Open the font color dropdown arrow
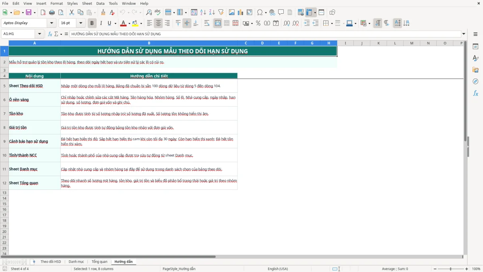The width and height of the screenshot is (483, 272). point(129,24)
